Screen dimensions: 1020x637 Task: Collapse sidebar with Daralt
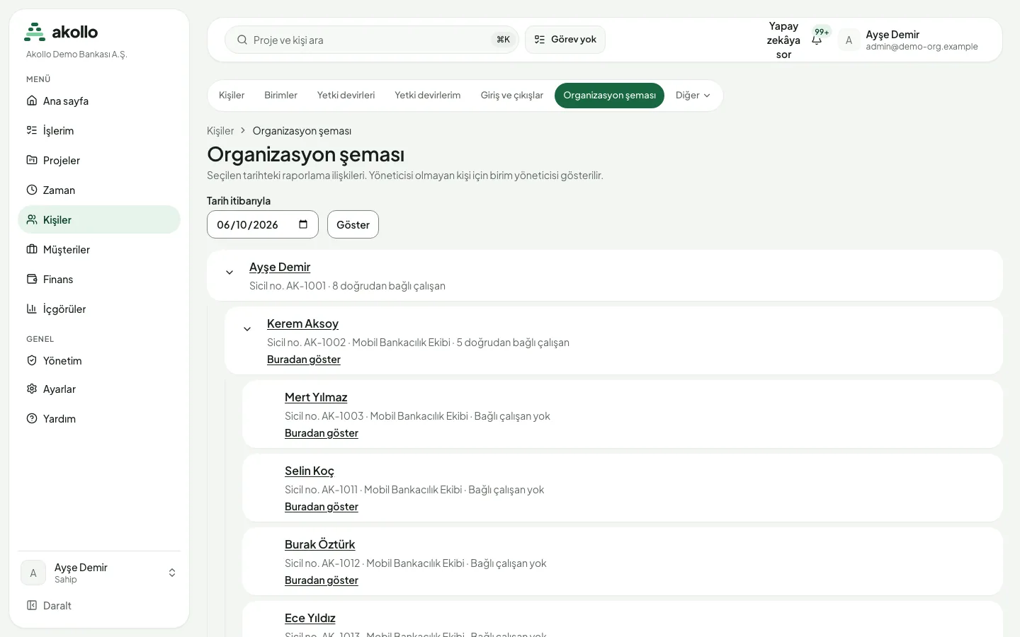pyautogui.click(x=99, y=605)
